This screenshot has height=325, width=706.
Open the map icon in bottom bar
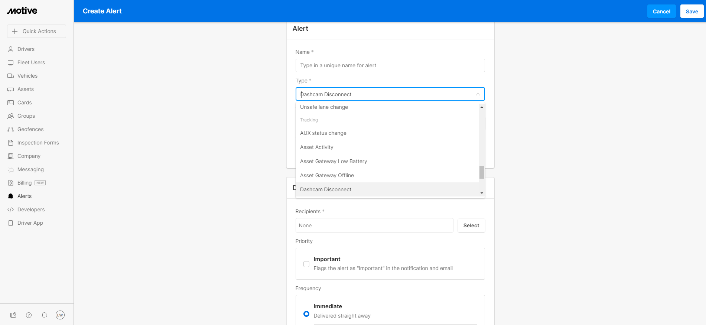pyautogui.click(x=13, y=315)
